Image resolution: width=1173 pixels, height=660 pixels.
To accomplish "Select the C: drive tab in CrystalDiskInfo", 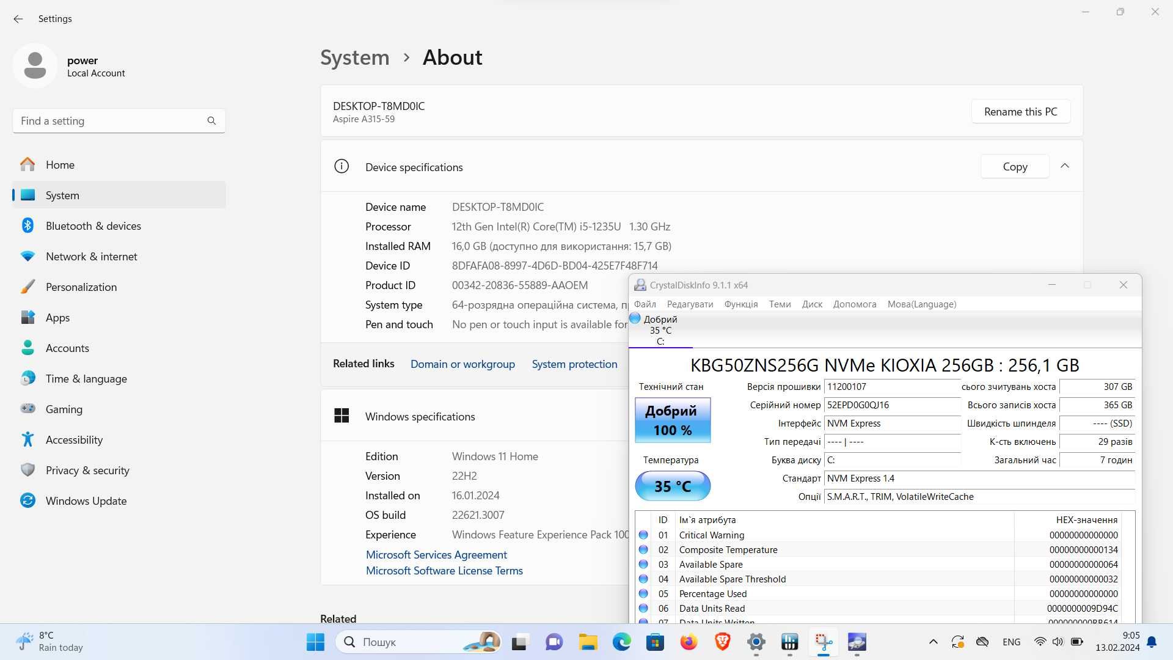I will pos(660,331).
